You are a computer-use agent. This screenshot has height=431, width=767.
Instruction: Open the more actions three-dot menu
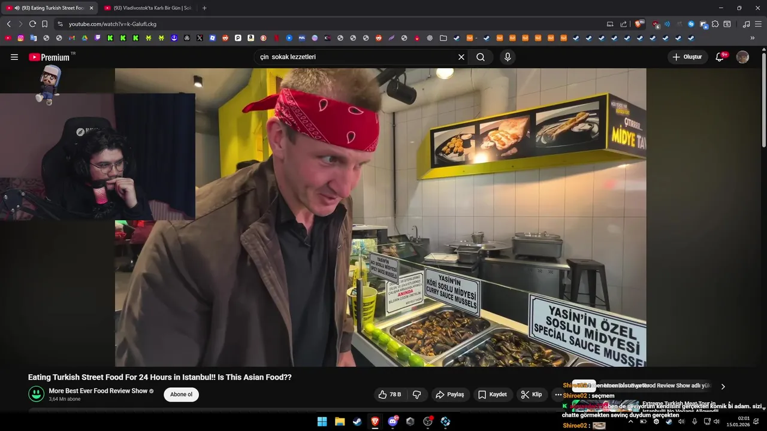pyautogui.click(x=558, y=394)
